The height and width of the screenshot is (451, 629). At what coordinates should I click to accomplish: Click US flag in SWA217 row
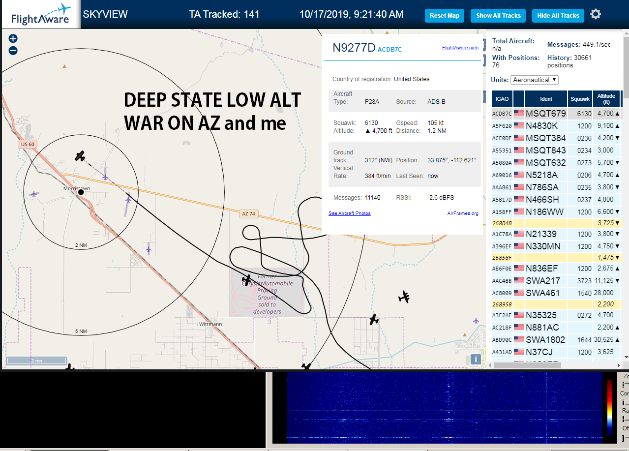pos(519,280)
